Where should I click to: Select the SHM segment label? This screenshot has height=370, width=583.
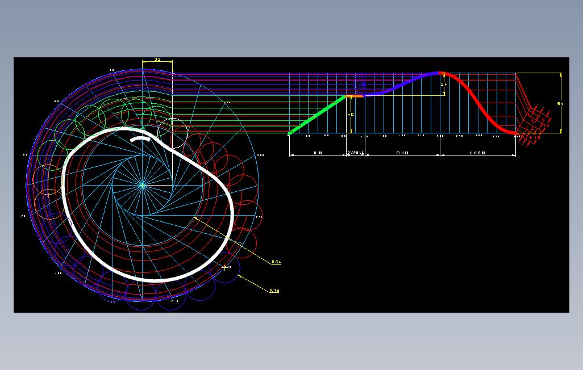tap(402, 153)
